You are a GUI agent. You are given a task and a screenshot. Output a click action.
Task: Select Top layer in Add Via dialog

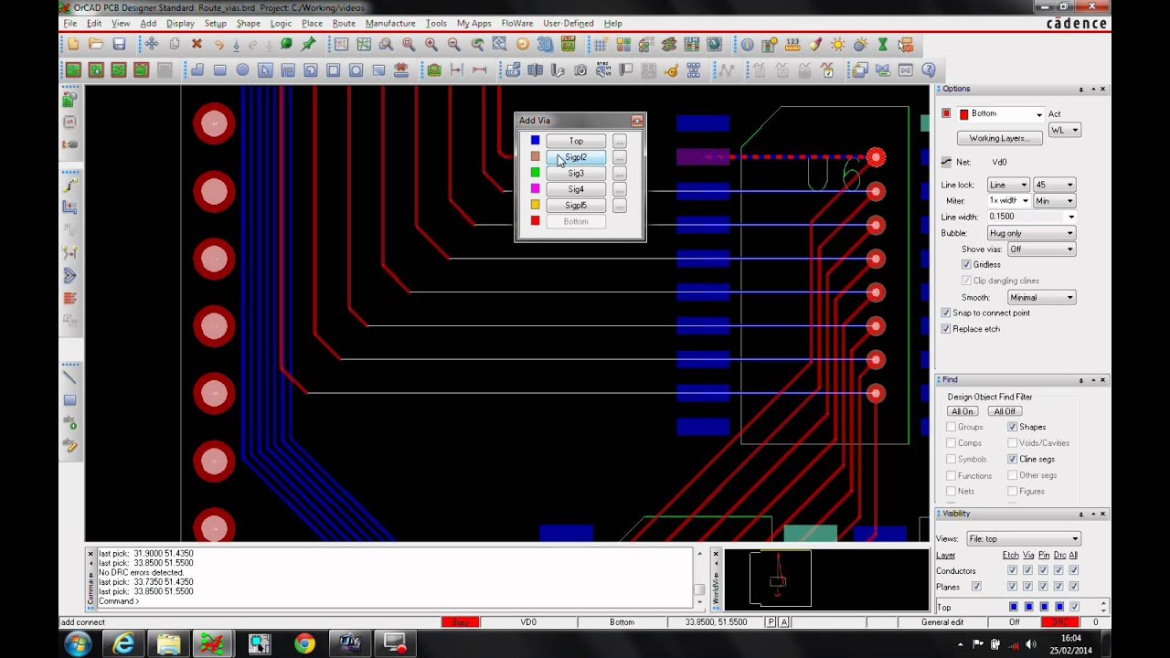click(x=576, y=141)
